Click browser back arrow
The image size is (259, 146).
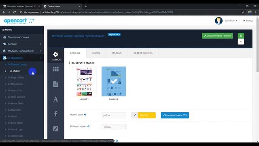4,12
